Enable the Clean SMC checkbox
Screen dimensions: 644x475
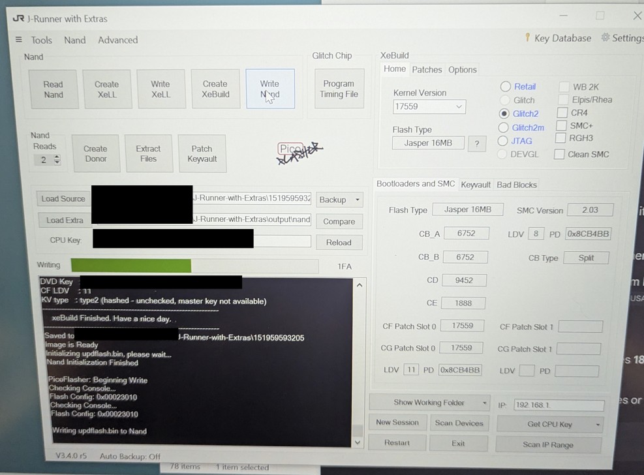coord(559,155)
